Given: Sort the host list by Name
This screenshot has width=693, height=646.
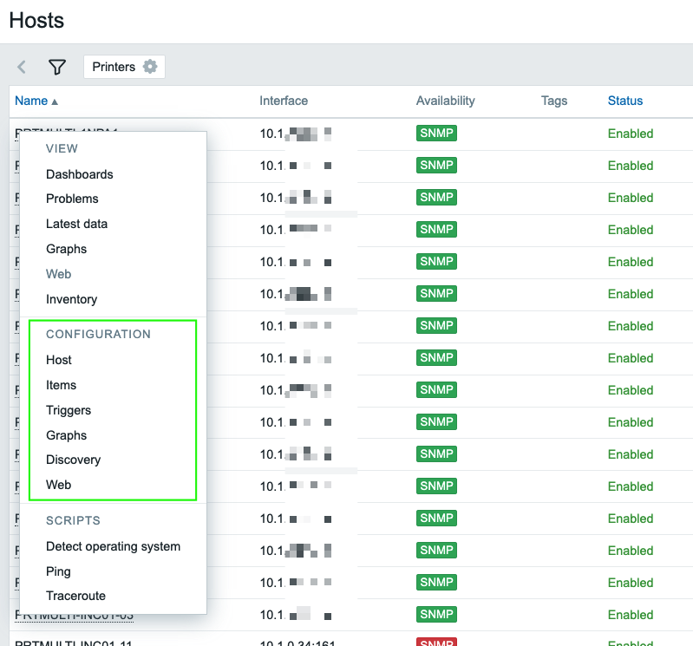Looking at the screenshot, I should tap(31, 101).
